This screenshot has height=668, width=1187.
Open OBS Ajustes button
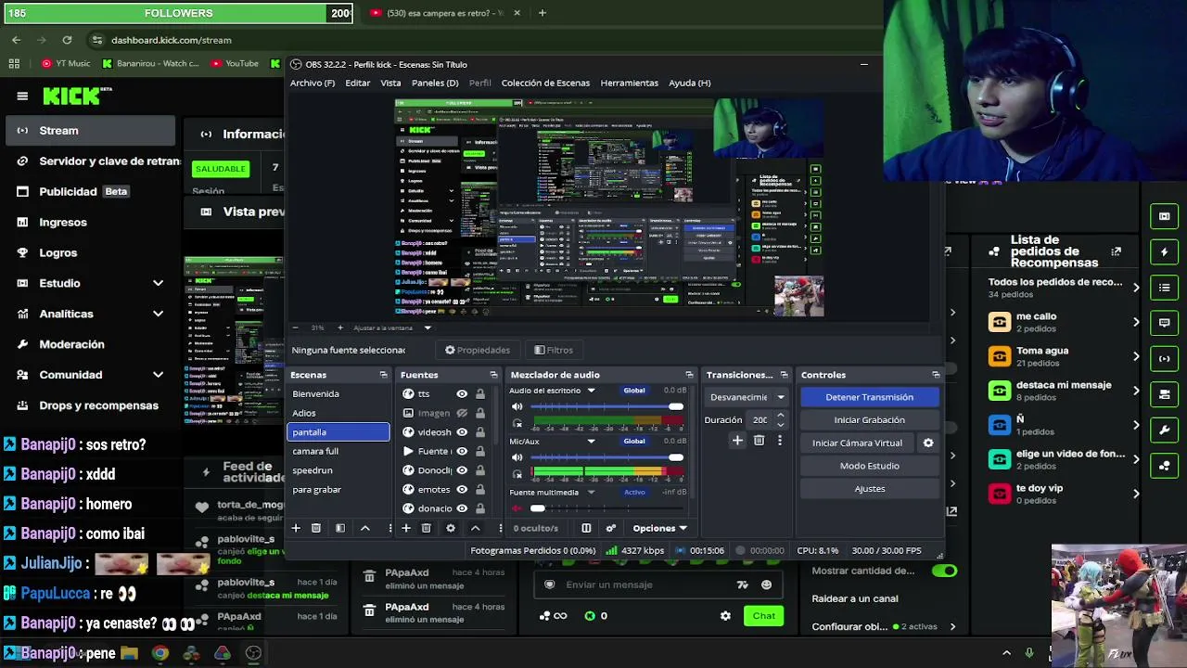pyautogui.click(x=869, y=489)
